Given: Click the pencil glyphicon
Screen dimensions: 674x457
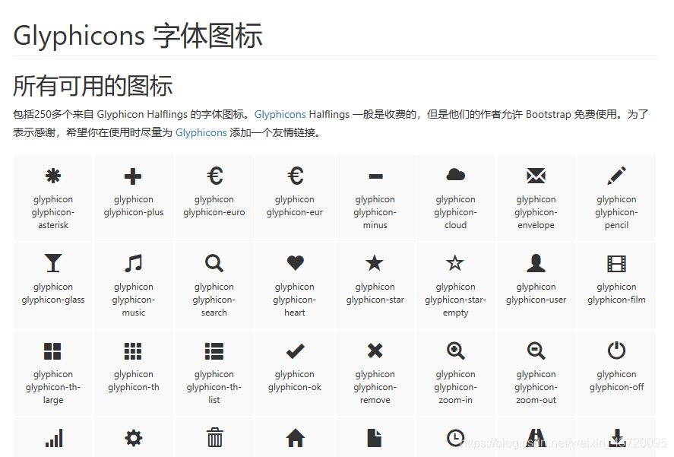Looking at the screenshot, I should [616, 176].
